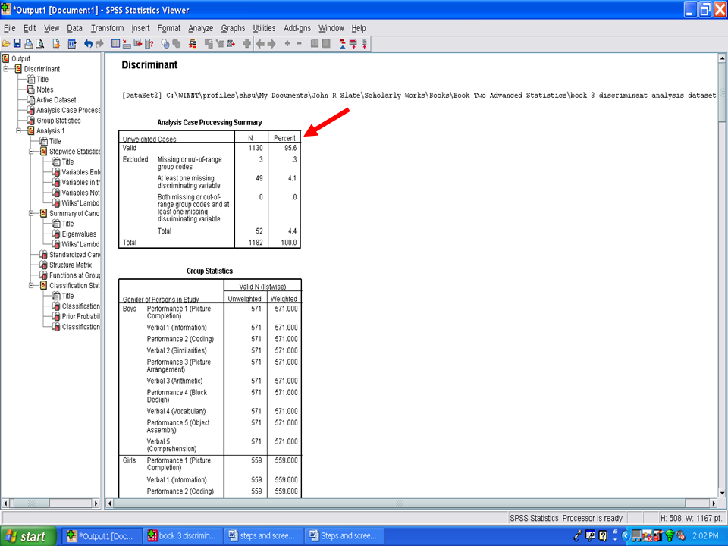Collapse the Classification Statistics outline branch
The height and width of the screenshot is (546, 728).
click(32, 286)
